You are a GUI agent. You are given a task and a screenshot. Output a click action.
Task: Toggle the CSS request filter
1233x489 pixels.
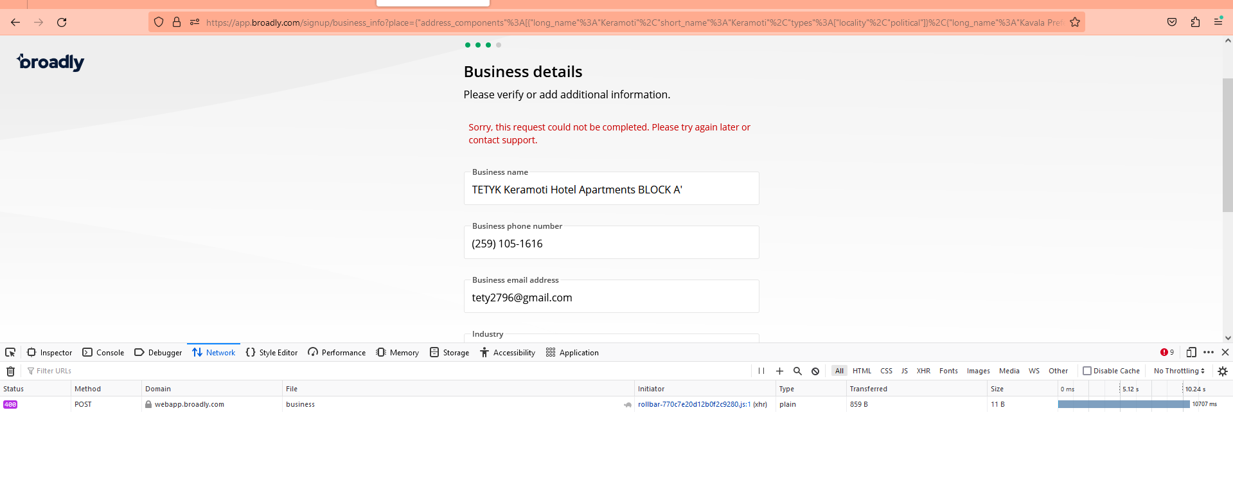click(886, 371)
